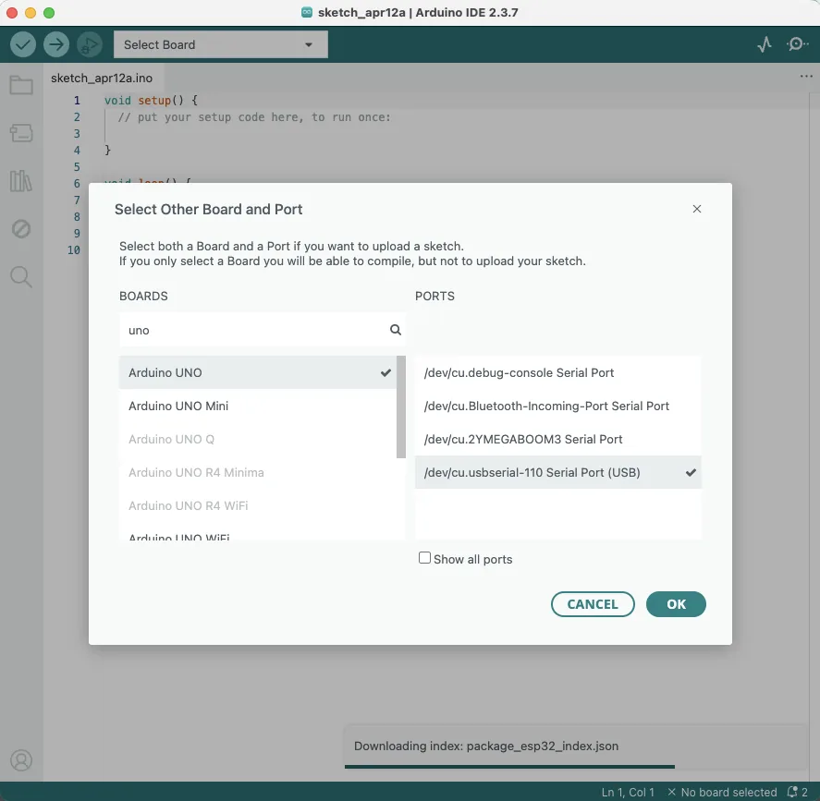The width and height of the screenshot is (820, 801).
Task: Click line 1 void setup code
Action: coord(151,101)
